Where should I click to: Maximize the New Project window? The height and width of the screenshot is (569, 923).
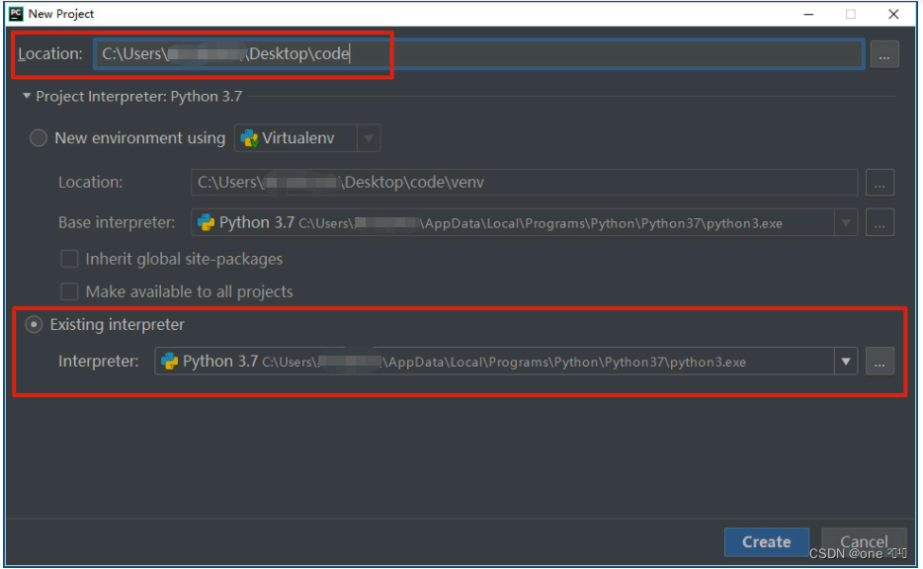(x=850, y=14)
